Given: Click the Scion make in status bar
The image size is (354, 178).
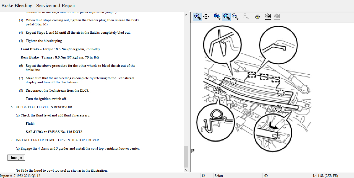Looking at the screenshot, I should (x=218, y=176).
